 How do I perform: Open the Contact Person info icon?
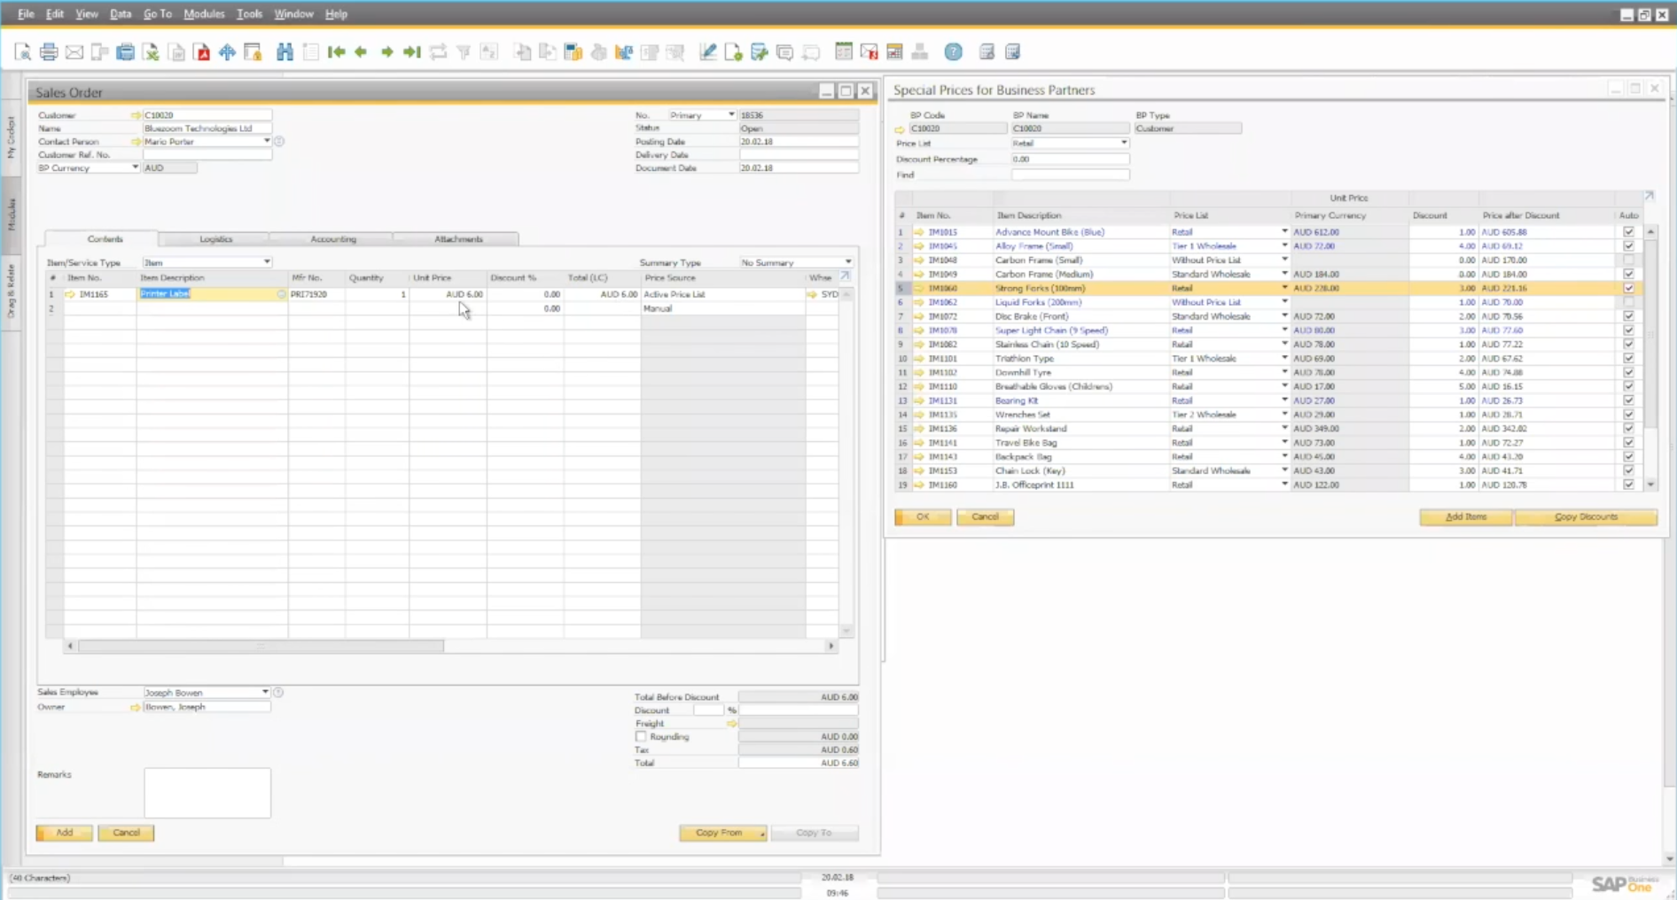click(x=279, y=142)
